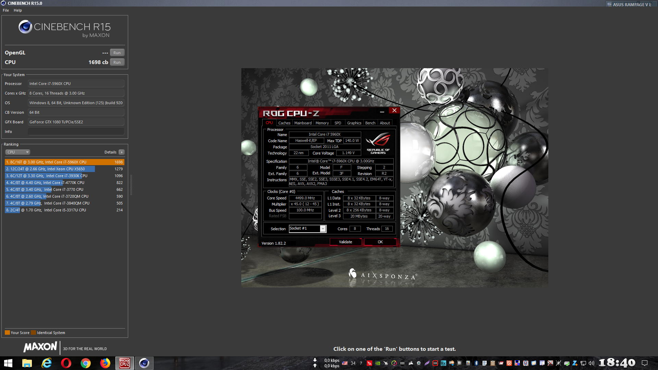This screenshot has width=658, height=370.
Task: Open volume speaker tray icon
Action: [x=592, y=363]
